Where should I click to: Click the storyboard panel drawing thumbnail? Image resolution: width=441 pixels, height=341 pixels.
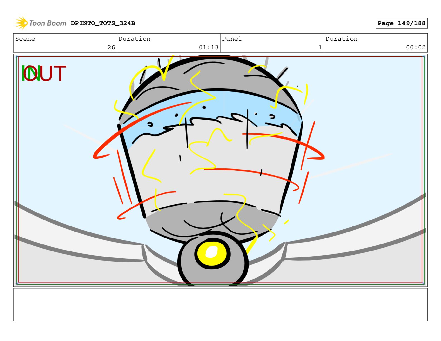tap(220, 170)
